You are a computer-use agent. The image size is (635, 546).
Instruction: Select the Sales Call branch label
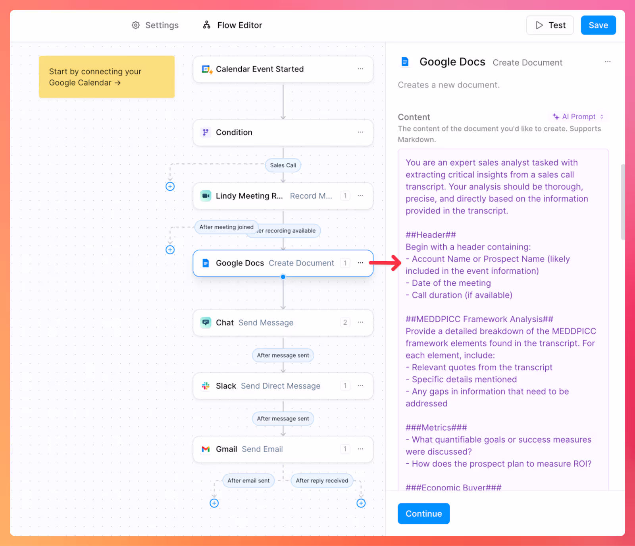pyautogui.click(x=283, y=165)
